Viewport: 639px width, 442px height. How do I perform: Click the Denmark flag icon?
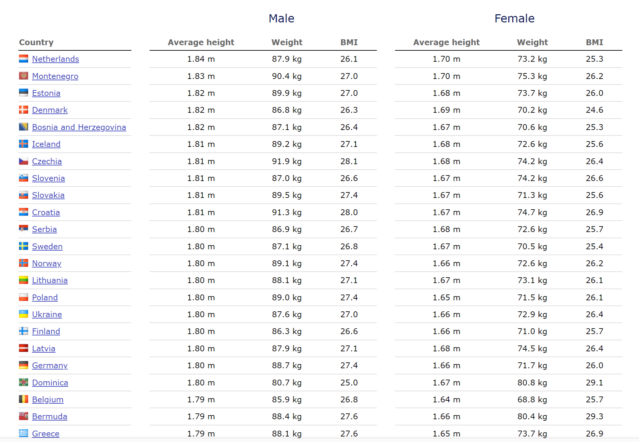(x=23, y=110)
